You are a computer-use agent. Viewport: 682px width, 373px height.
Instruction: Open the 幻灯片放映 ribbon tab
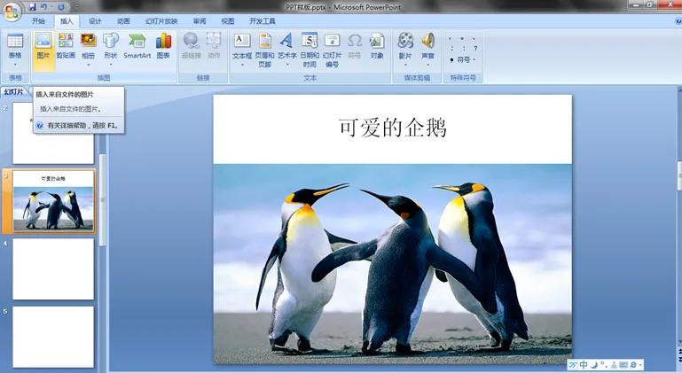[161, 21]
